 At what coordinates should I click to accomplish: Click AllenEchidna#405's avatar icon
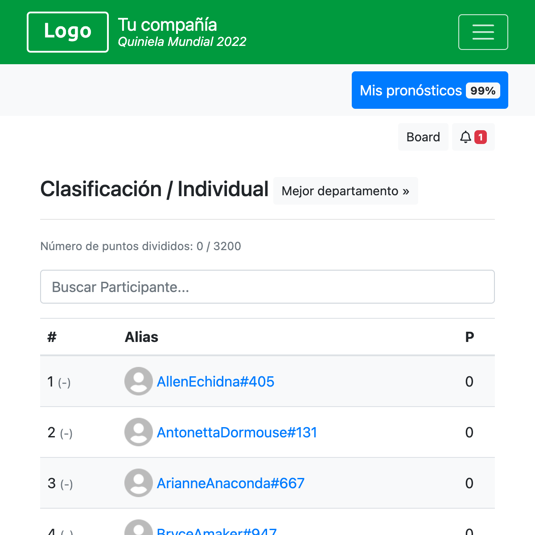click(x=138, y=381)
